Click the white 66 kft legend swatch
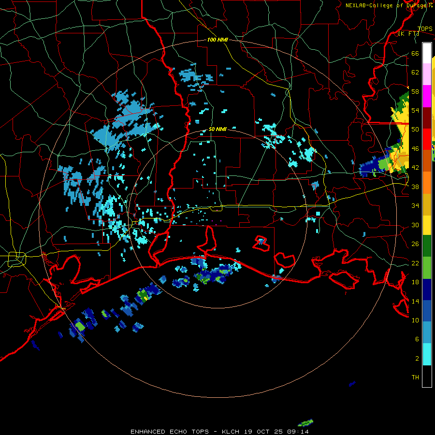435x435 pixels. pyautogui.click(x=427, y=53)
